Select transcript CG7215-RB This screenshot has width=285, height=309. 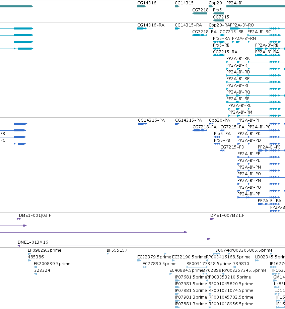pyautogui.click(x=232, y=32)
